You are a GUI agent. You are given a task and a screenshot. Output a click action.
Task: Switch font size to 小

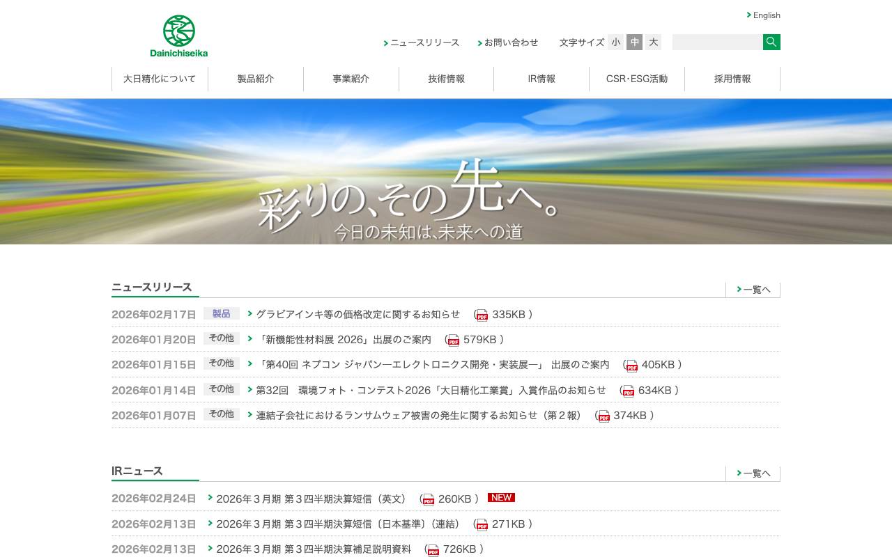(615, 42)
